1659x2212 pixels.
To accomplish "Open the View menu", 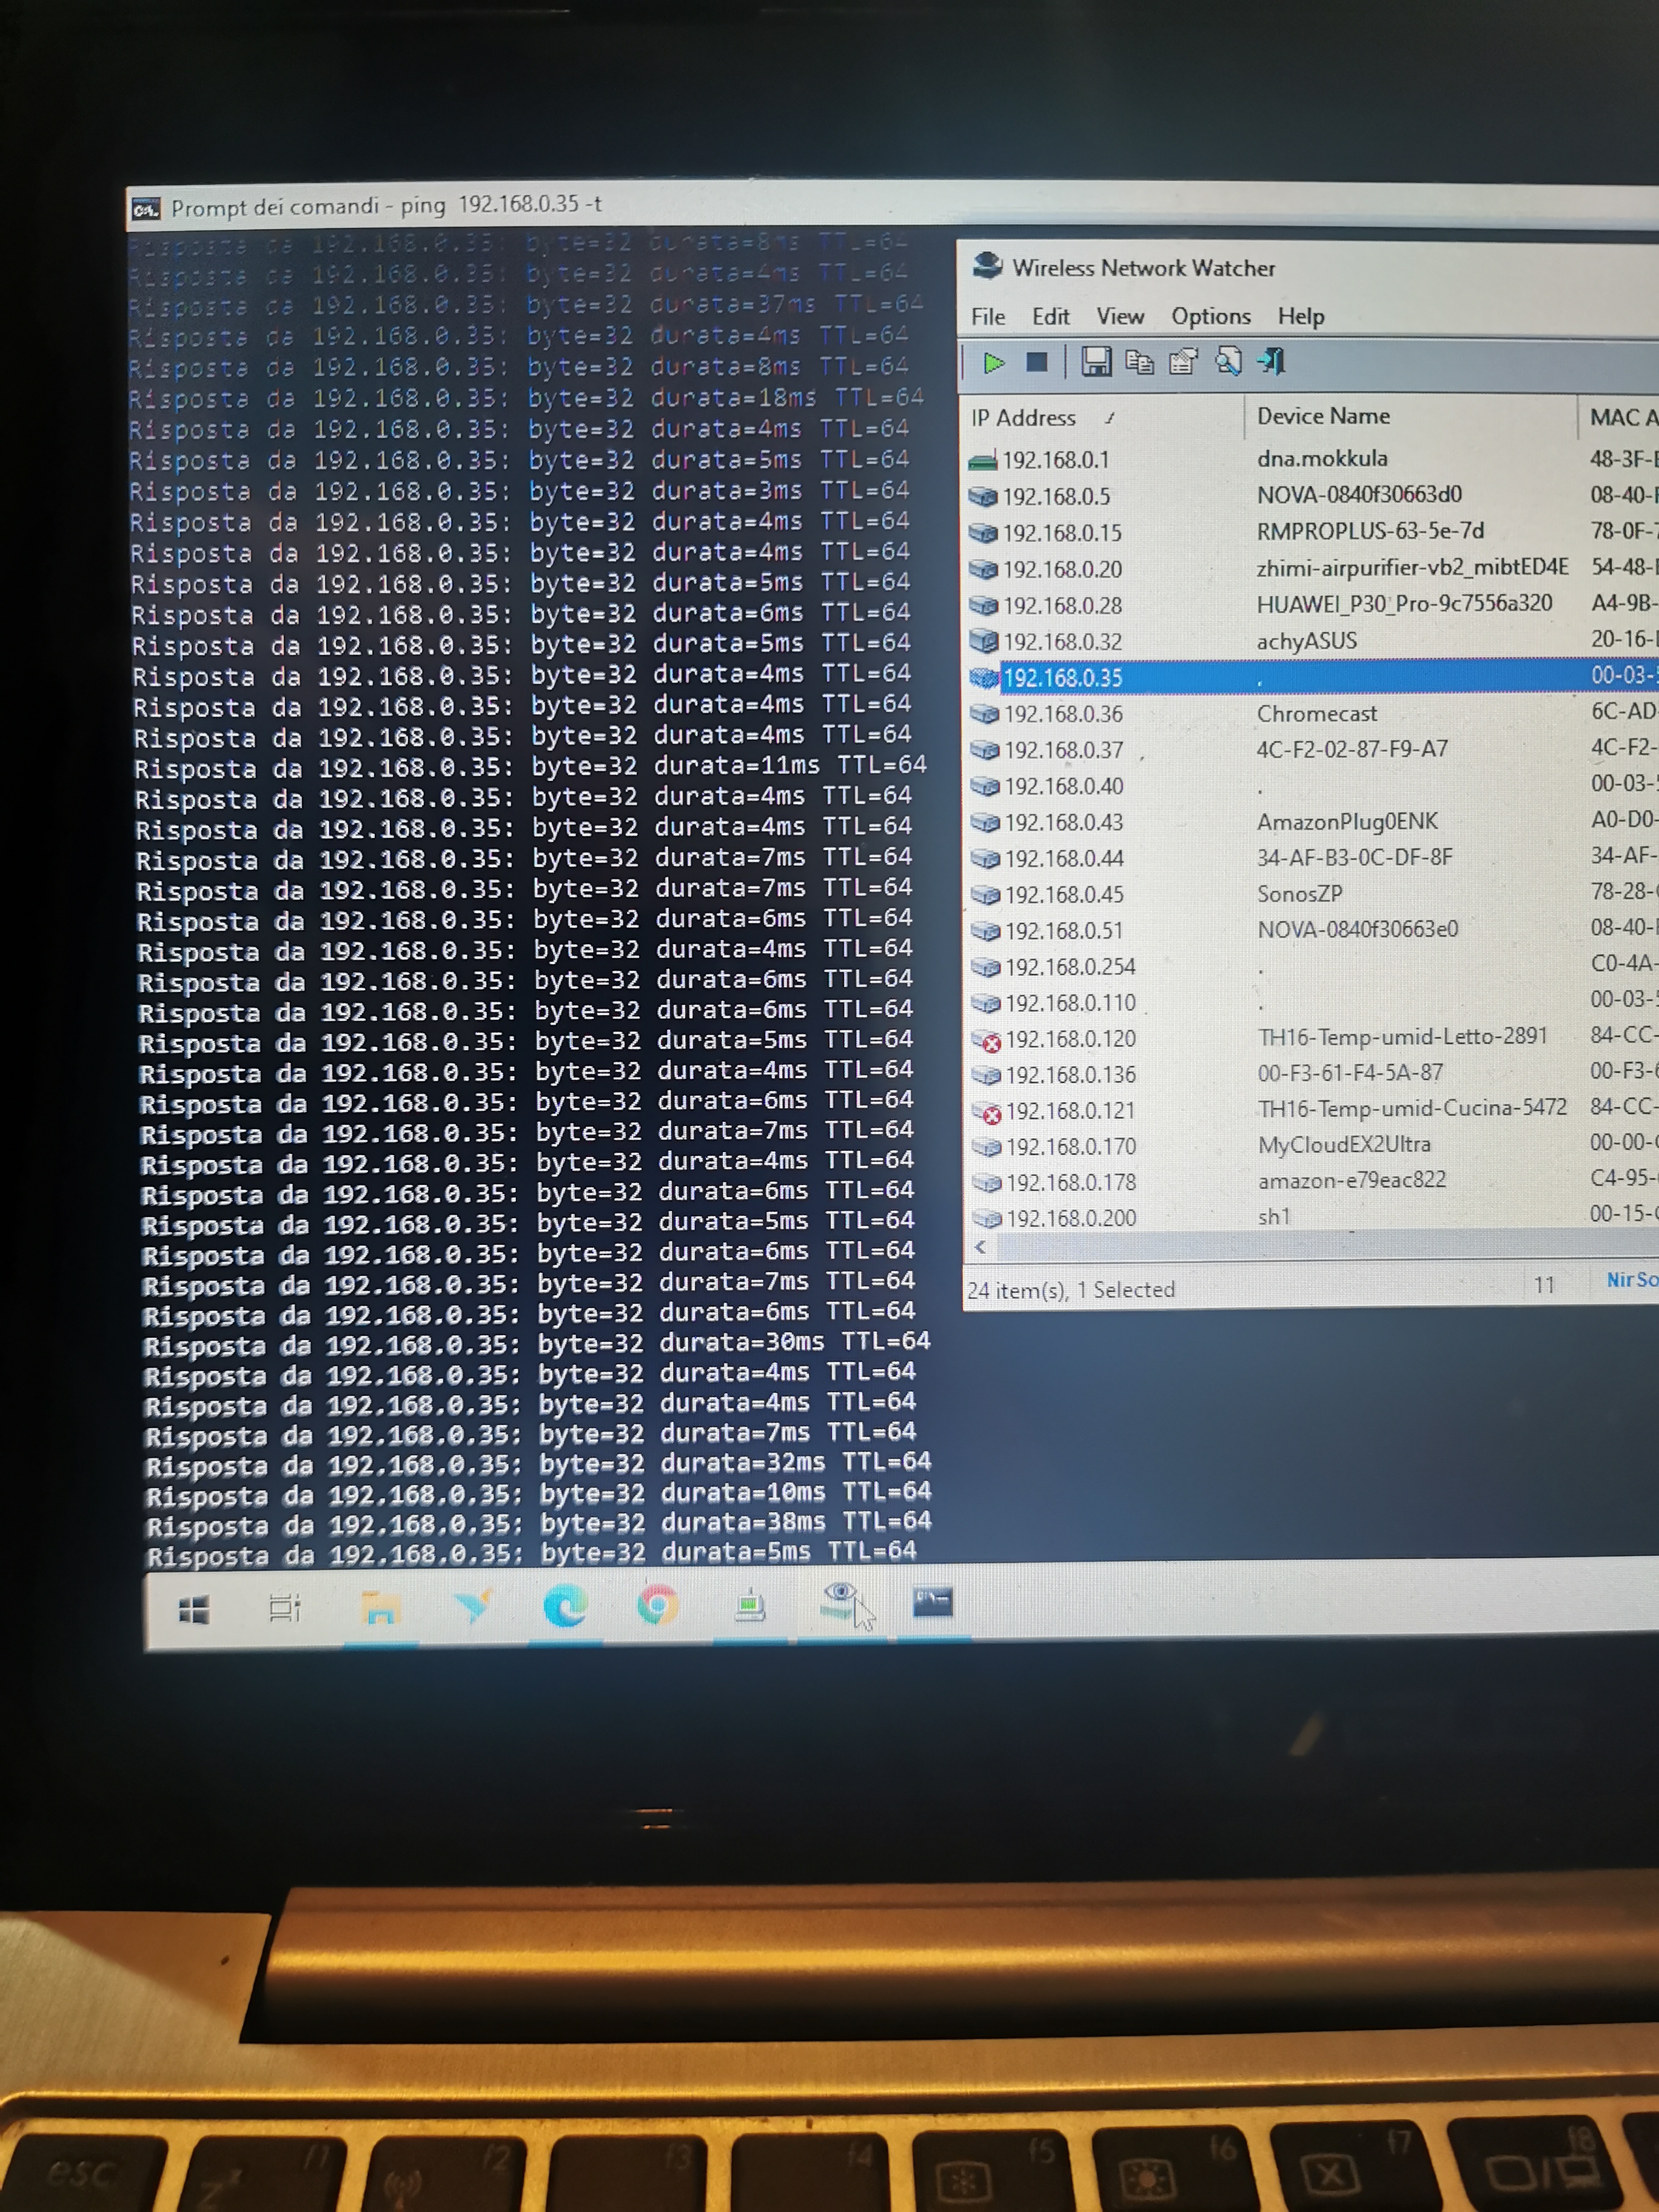I will pos(1119,317).
